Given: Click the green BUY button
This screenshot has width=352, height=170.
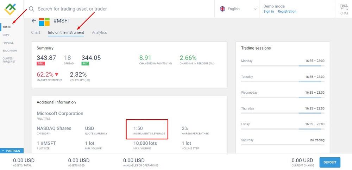Looking at the screenshot, I should [x=85, y=64].
